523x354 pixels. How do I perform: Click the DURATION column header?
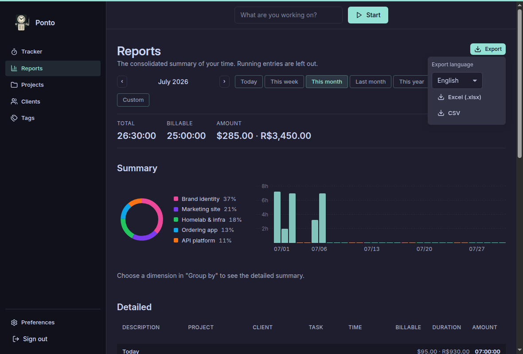pos(447,327)
